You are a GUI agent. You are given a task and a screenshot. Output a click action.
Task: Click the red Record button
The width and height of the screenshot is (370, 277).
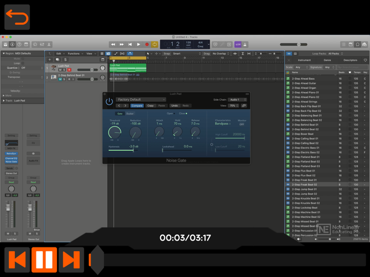pos(147,44)
